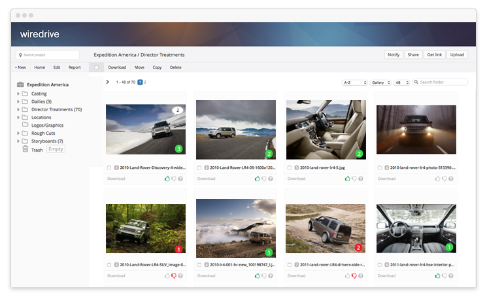487x299 pixels.
Task: Open the Edit menu
Action: (x=57, y=67)
